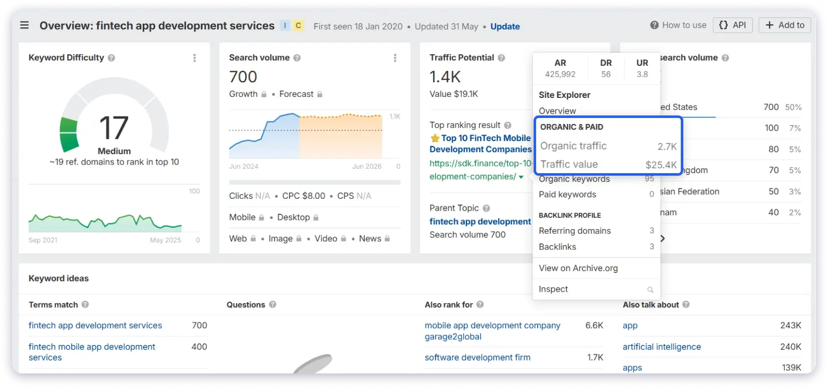Click the search volume trend chart
Image resolution: width=828 pixels, height=388 pixels.
tap(305, 136)
